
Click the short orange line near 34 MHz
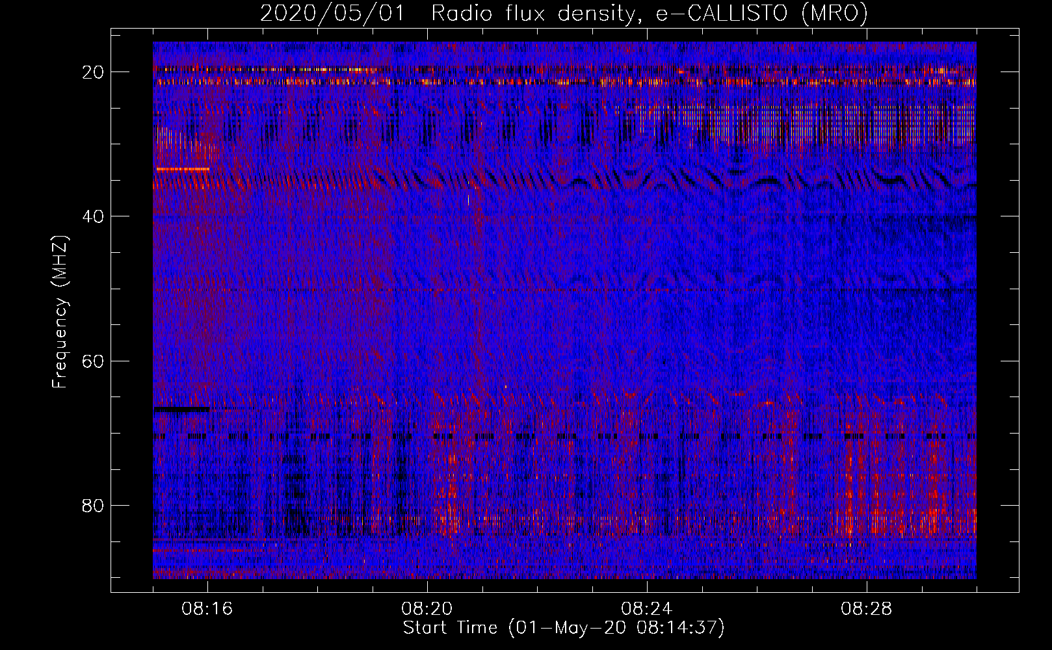[x=183, y=169]
